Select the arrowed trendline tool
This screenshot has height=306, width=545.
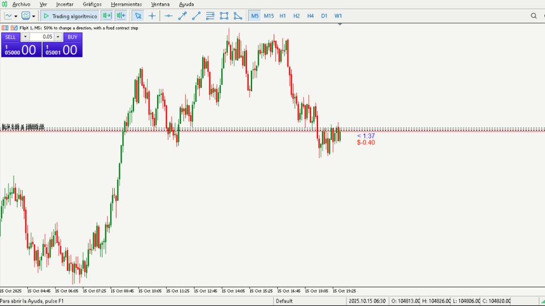[x=182, y=16]
